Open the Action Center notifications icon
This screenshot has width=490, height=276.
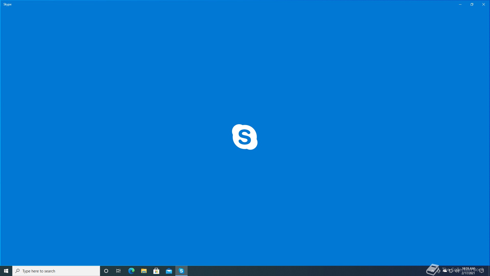(482, 271)
